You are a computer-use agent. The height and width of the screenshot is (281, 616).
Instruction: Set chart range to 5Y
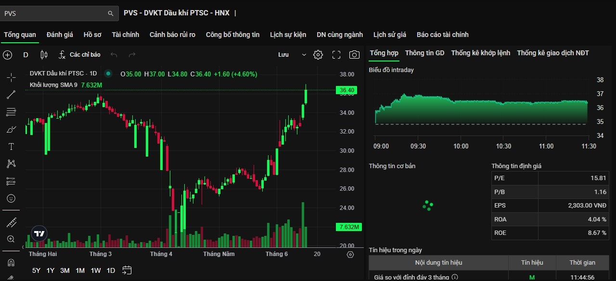click(x=37, y=270)
